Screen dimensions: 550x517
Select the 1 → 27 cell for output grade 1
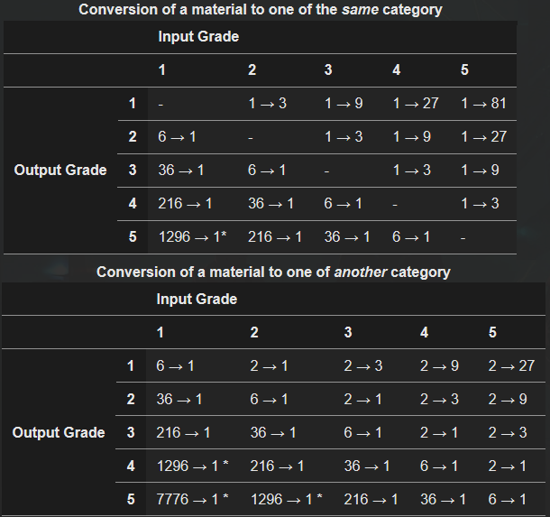[x=416, y=104]
